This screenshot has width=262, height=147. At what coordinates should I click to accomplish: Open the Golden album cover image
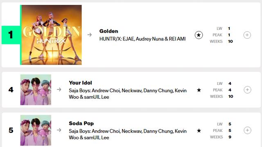[52, 35]
